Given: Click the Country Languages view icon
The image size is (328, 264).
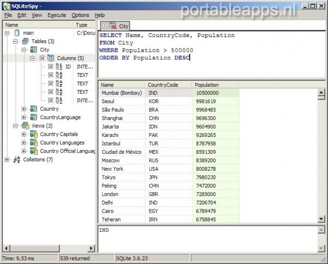Looking at the screenshot, I should [34, 142].
